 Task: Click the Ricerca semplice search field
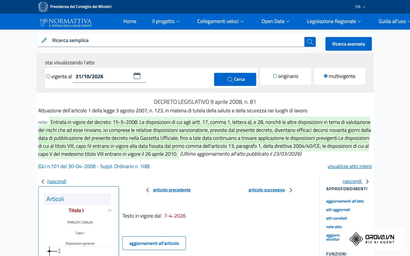[171, 40]
